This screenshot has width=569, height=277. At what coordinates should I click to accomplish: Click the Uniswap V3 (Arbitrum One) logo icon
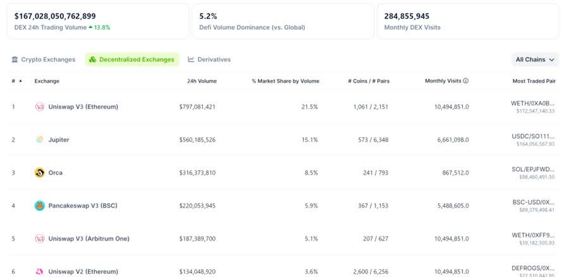click(x=40, y=239)
